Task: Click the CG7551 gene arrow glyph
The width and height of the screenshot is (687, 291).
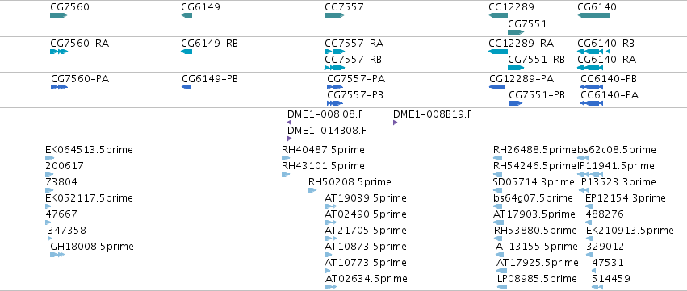Action: [516, 32]
